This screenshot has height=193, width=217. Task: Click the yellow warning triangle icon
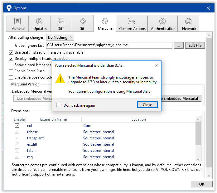(60, 79)
